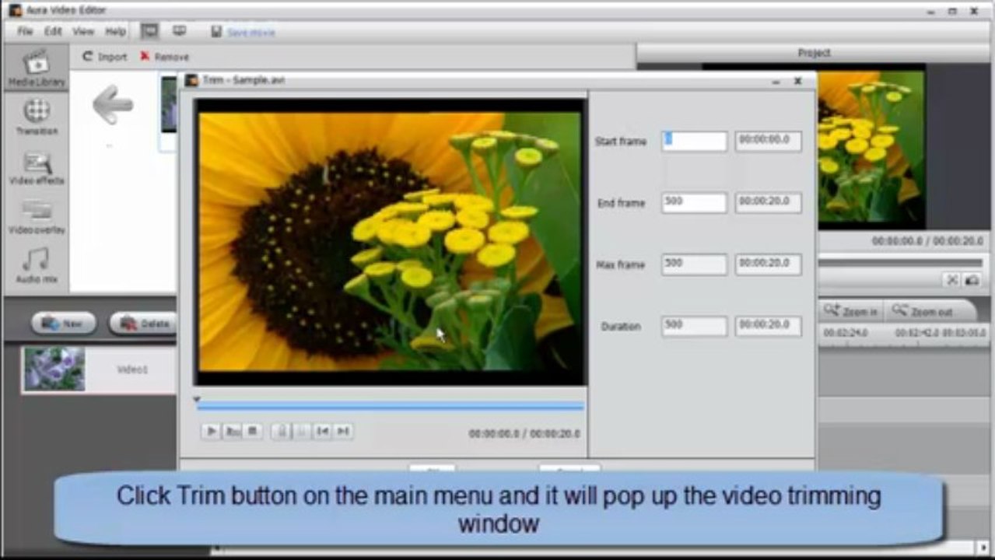Viewport: 995px width, 560px height.
Task: Open the Edit menu
Action: pos(53,32)
